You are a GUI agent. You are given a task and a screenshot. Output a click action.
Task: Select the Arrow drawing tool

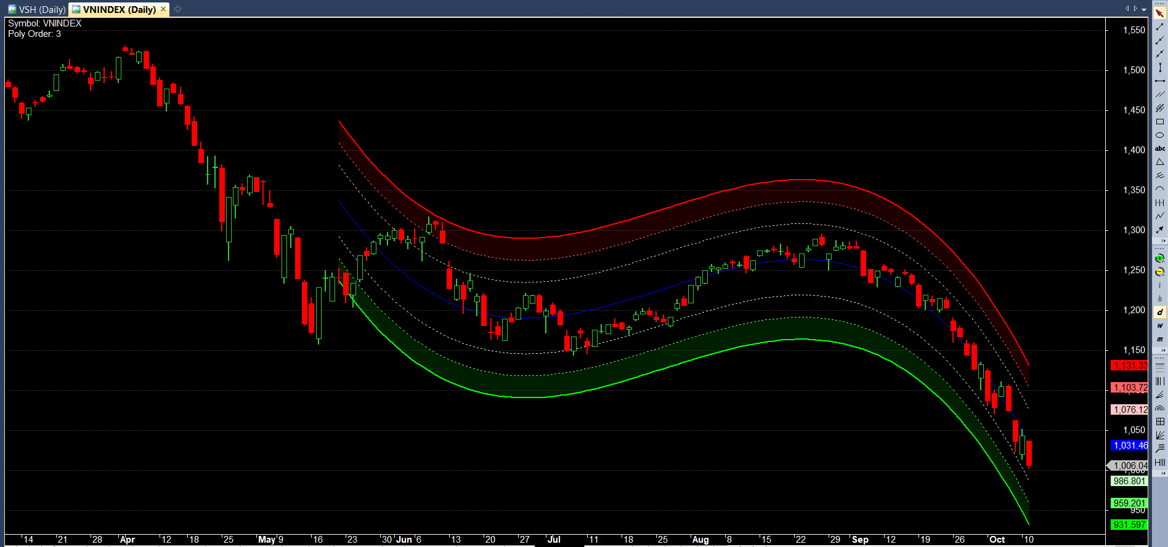pos(1159,230)
